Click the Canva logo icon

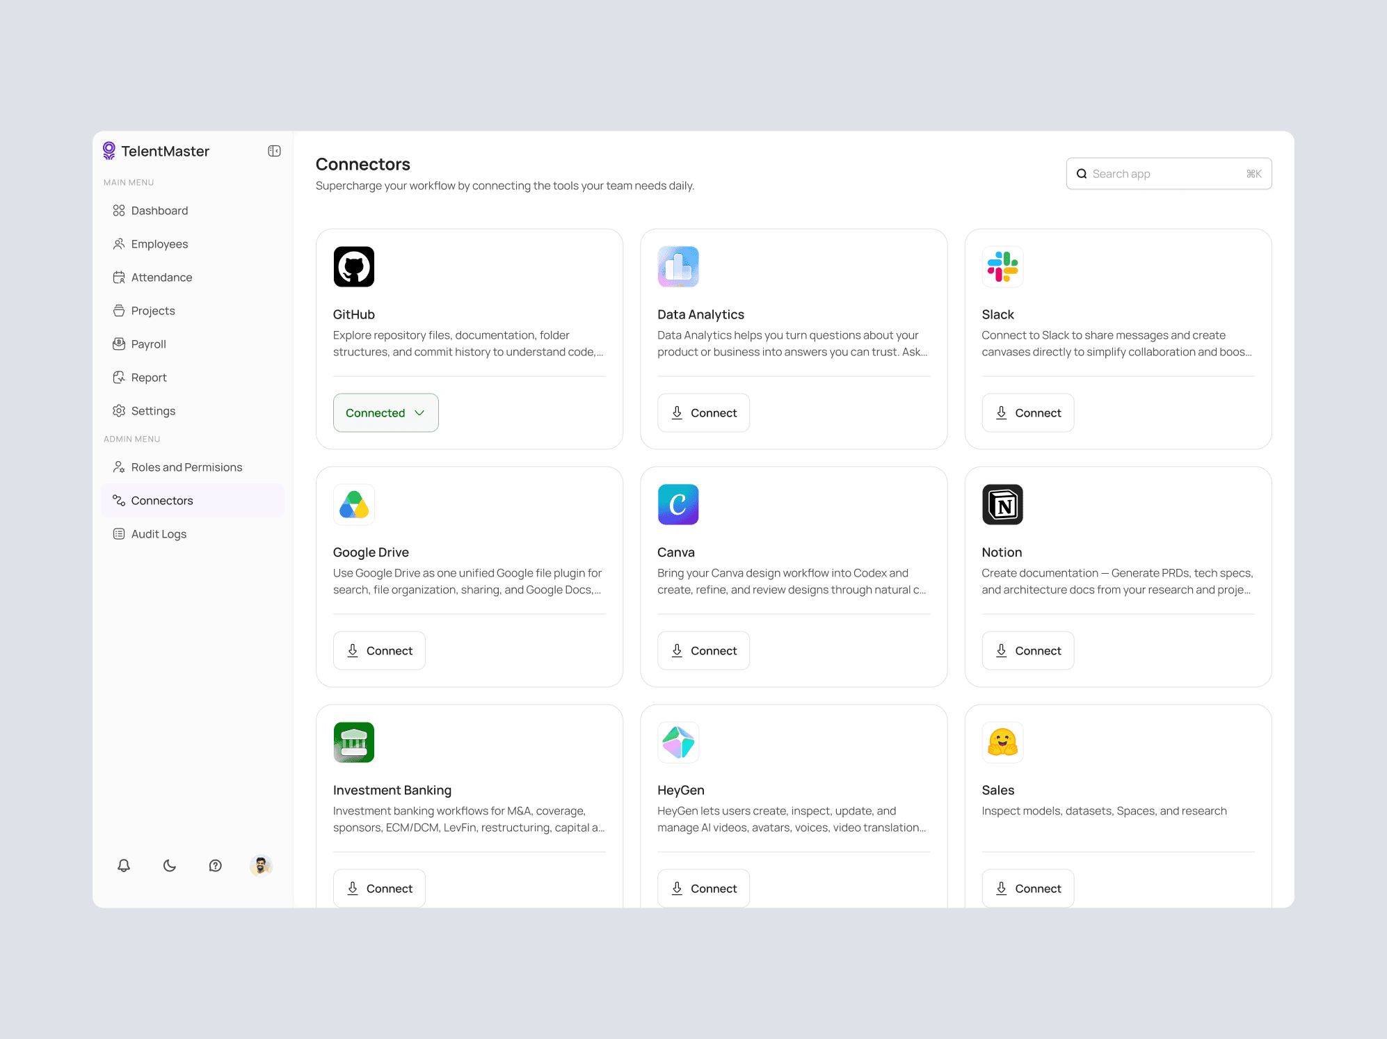tap(678, 504)
